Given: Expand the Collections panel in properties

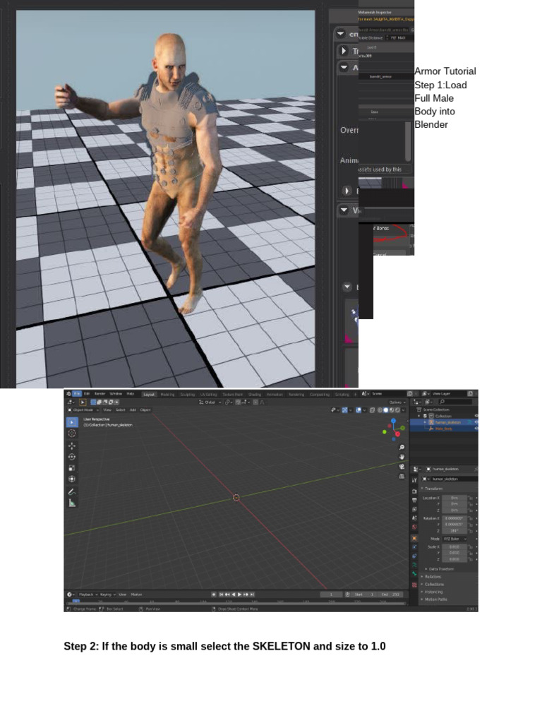Looking at the screenshot, I should (433, 584).
